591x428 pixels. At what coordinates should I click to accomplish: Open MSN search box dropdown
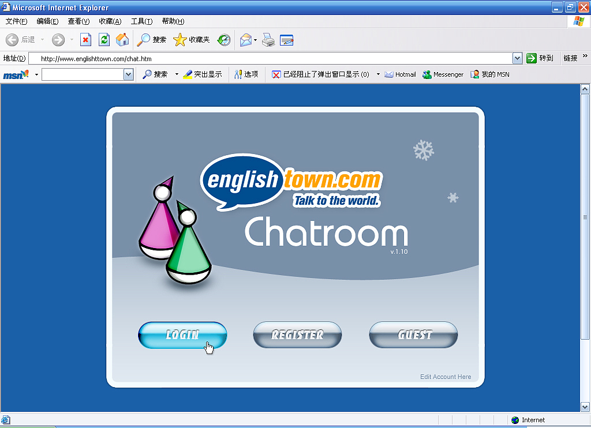(x=129, y=74)
